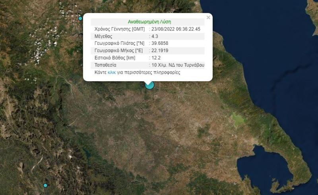Image resolution: width=318 pixels, height=195 pixels.
Task: Click the 'Εστιακό Βάθος [km]' label
Action: [115, 58]
